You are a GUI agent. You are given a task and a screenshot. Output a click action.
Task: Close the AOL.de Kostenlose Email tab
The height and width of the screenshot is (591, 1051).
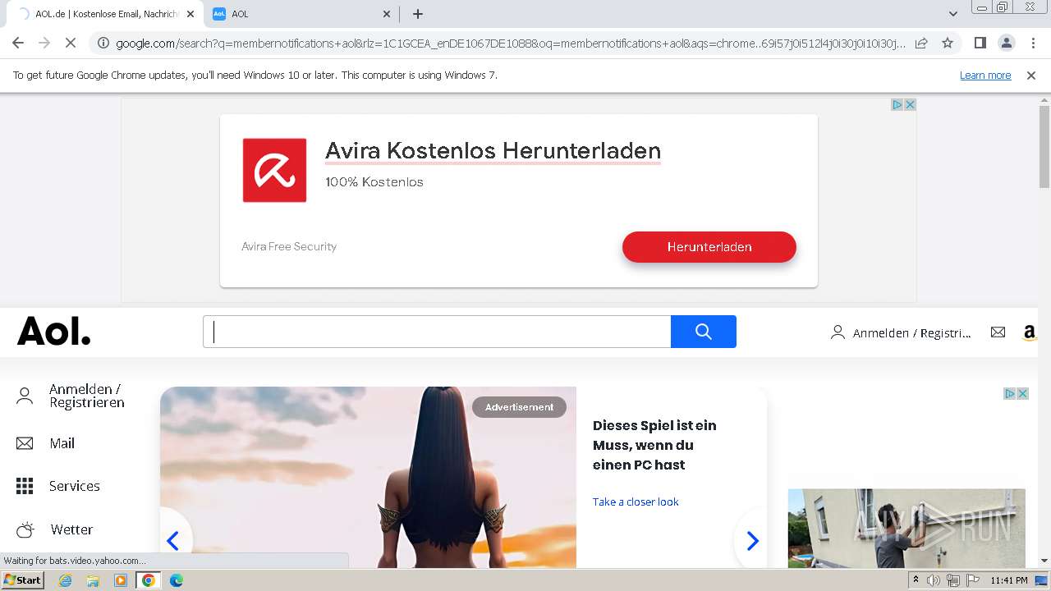[x=190, y=14]
